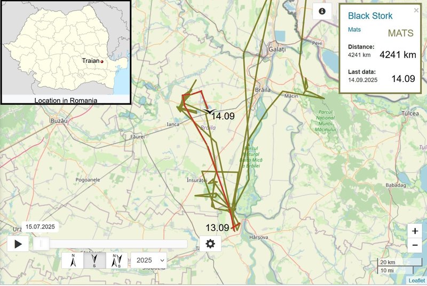Click the Babadag town label
The image size is (427, 286).
coord(396,185)
